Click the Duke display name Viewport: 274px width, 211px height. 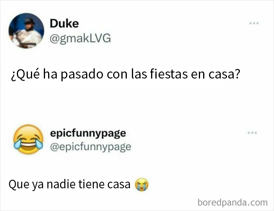[64, 24]
